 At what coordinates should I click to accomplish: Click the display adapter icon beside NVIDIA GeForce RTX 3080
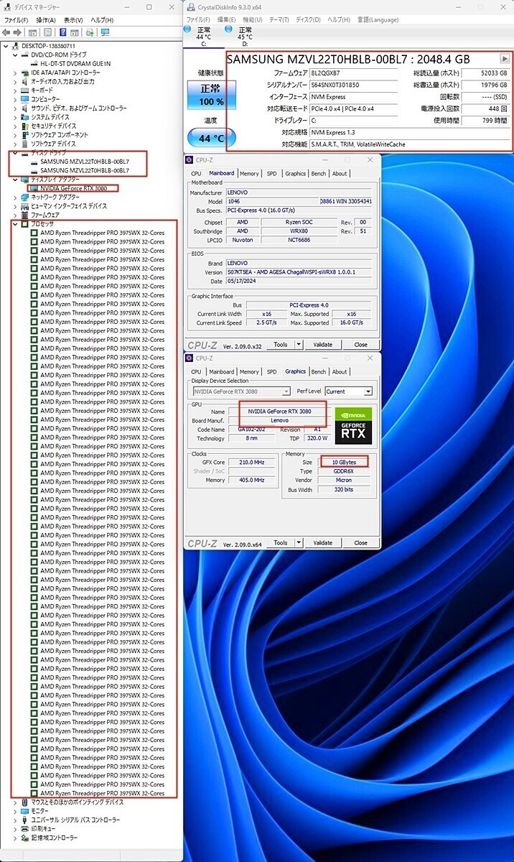point(34,188)
